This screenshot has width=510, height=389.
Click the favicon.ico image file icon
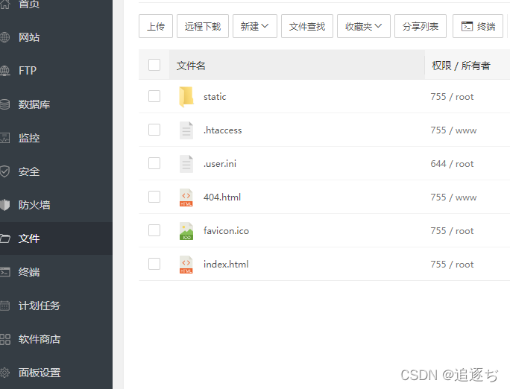point(186,231)
